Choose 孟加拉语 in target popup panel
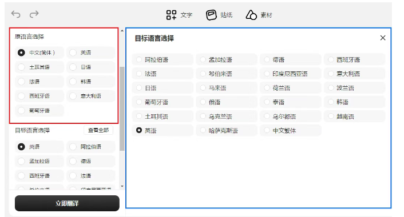 click(227, 59)
